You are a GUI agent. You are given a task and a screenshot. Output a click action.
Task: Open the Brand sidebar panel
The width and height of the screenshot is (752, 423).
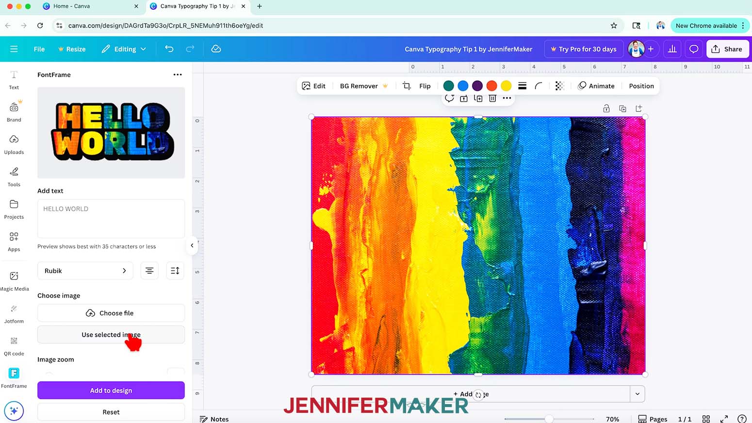coord(14,112)
